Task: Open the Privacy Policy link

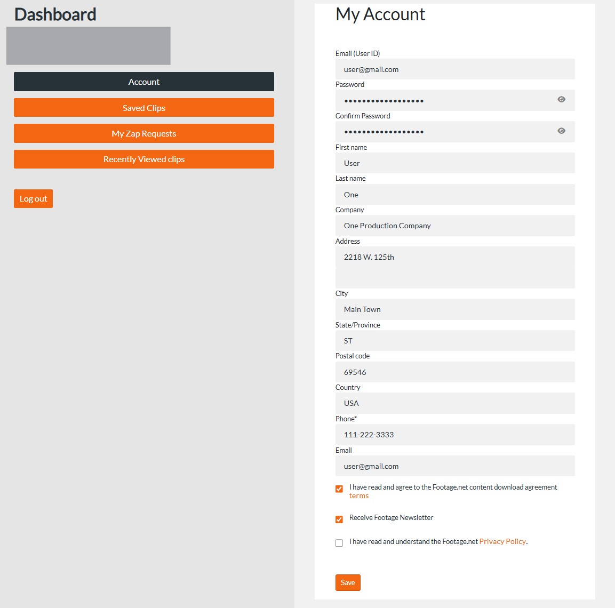Action: [x=502, y=542]
